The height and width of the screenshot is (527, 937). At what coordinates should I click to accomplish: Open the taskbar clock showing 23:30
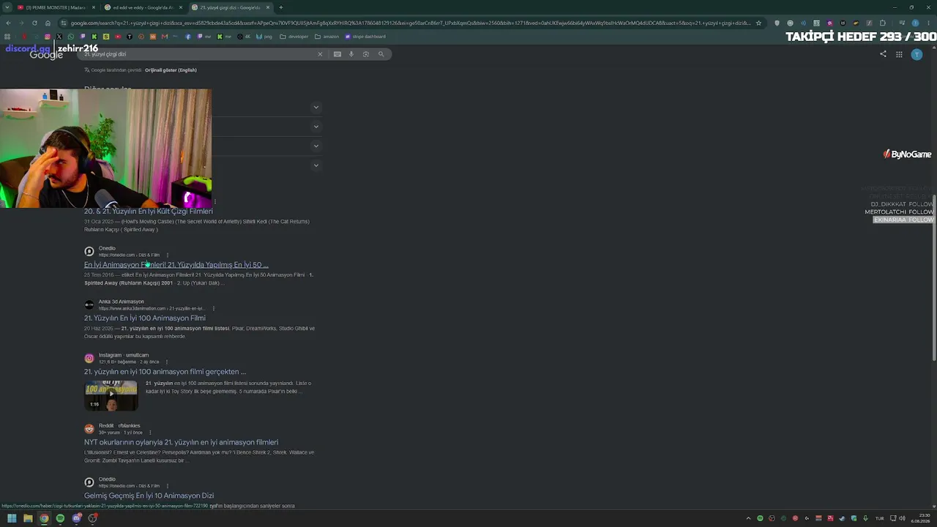click(920, 518)
